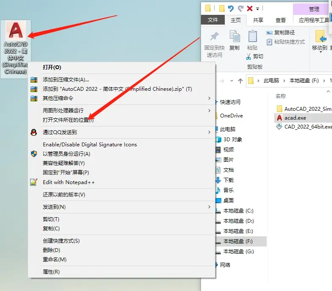332x291 pixels.
Task: Open the File tab in Explorer
Action: (213, 20)
